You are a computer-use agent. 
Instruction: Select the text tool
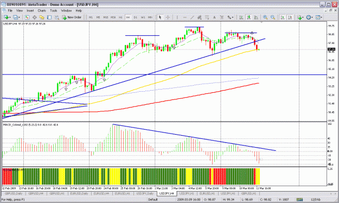[x=214, y=17]
